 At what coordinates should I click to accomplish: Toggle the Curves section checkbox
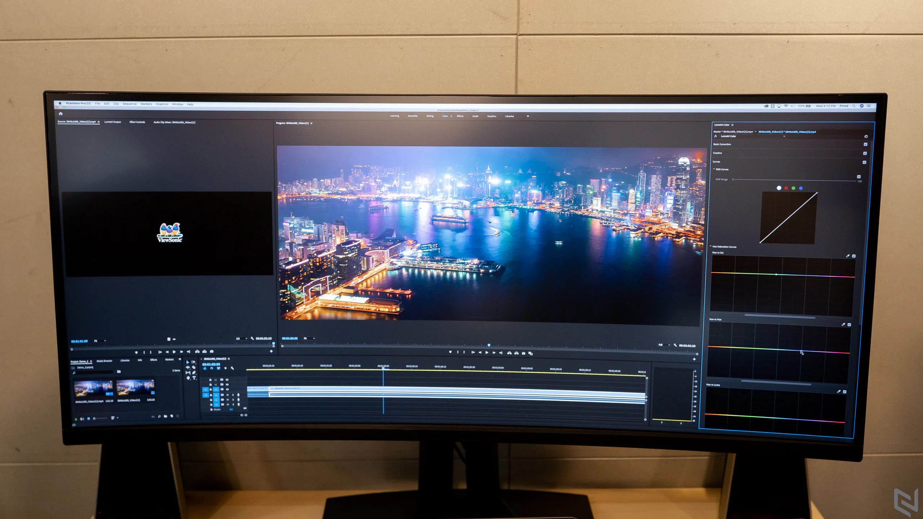865,162
